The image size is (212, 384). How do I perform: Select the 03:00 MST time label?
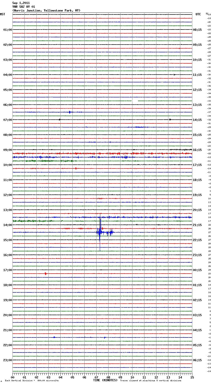coord(7,60)
